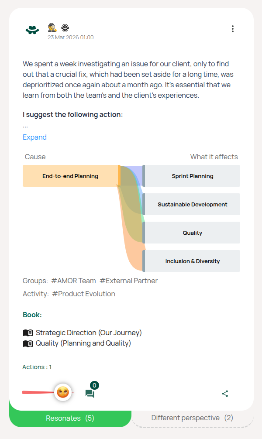262x439 pixels.
Task: Switch to the Resonates tab
Action: pos(70,418)
